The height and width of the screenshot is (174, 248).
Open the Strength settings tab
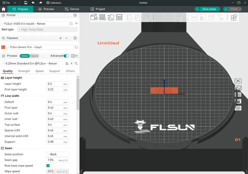click(x=24, y=71)
